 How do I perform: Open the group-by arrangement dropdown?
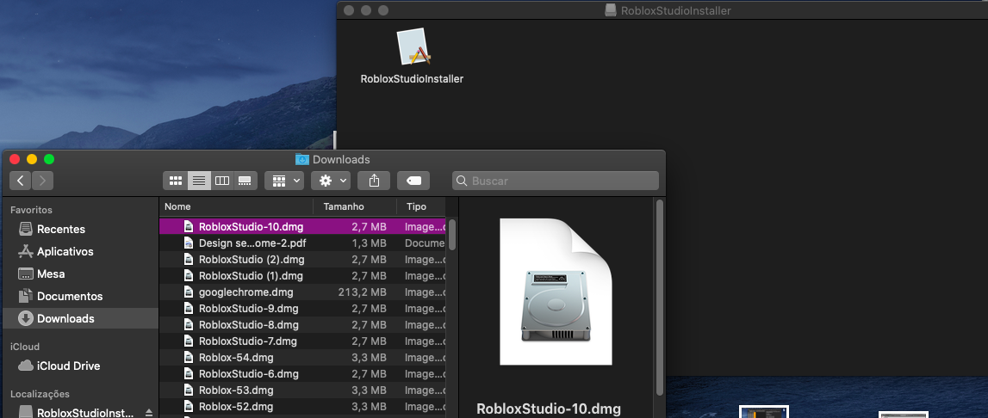click(x=285, y=181)
